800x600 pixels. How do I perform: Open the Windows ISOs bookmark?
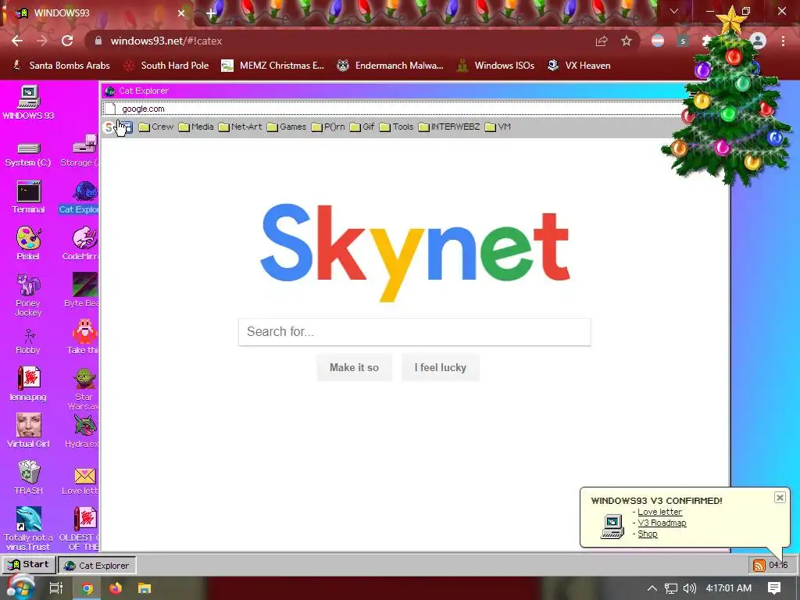point(495,66)
